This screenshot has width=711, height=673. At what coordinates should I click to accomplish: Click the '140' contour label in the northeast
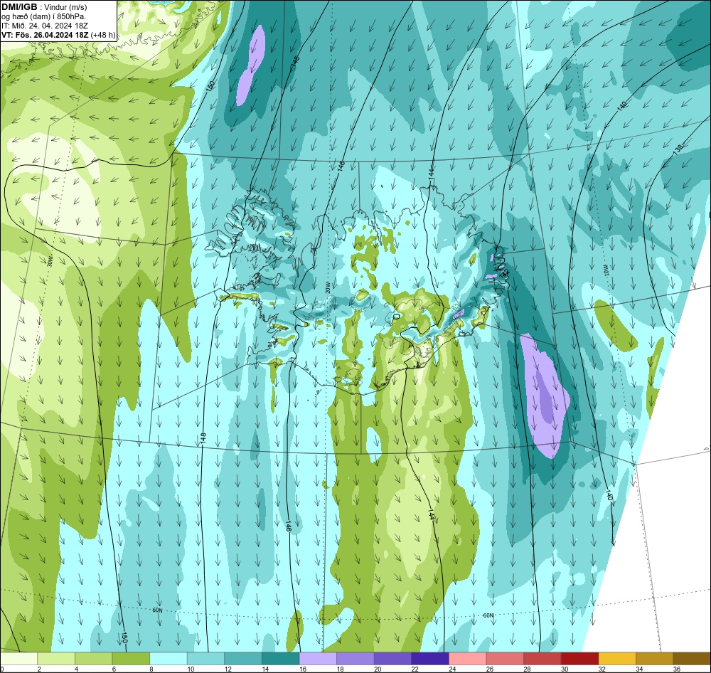(622, 106)
